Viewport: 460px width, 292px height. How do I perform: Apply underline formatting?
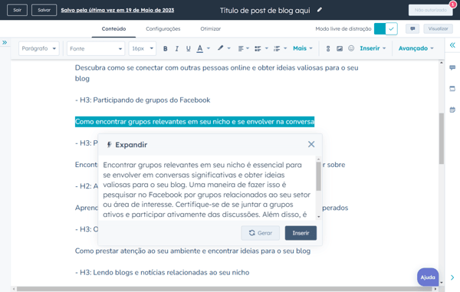pyautogui.click(x=189, y=49)
